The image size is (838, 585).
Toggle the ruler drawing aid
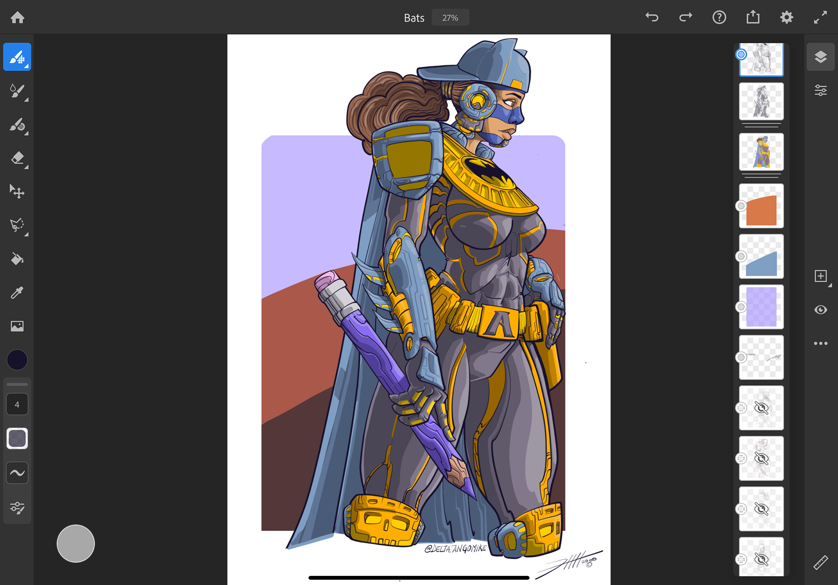point(821,563)
